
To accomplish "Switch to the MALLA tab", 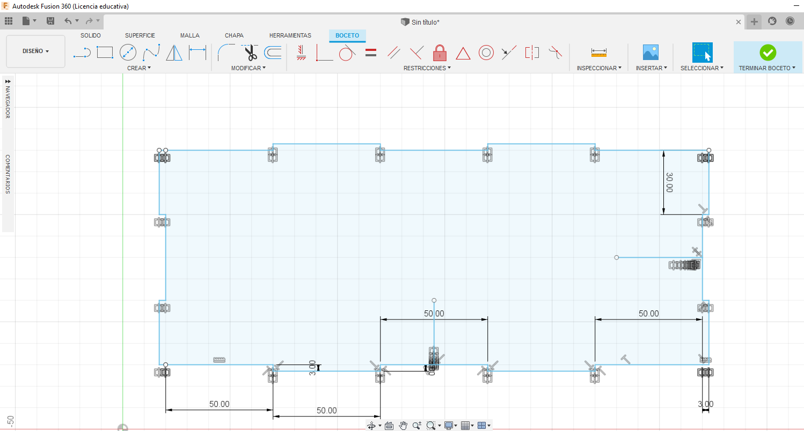I will click(x=190, y=35).
